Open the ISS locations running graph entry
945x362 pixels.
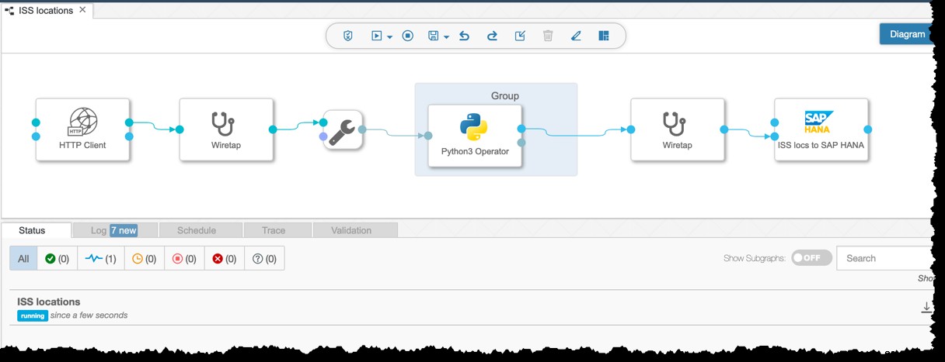472,308
